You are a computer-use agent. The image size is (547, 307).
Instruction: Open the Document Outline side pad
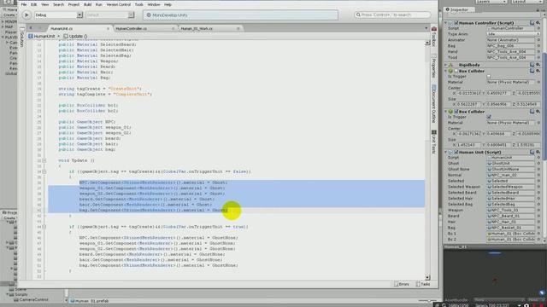coord(433,103)
